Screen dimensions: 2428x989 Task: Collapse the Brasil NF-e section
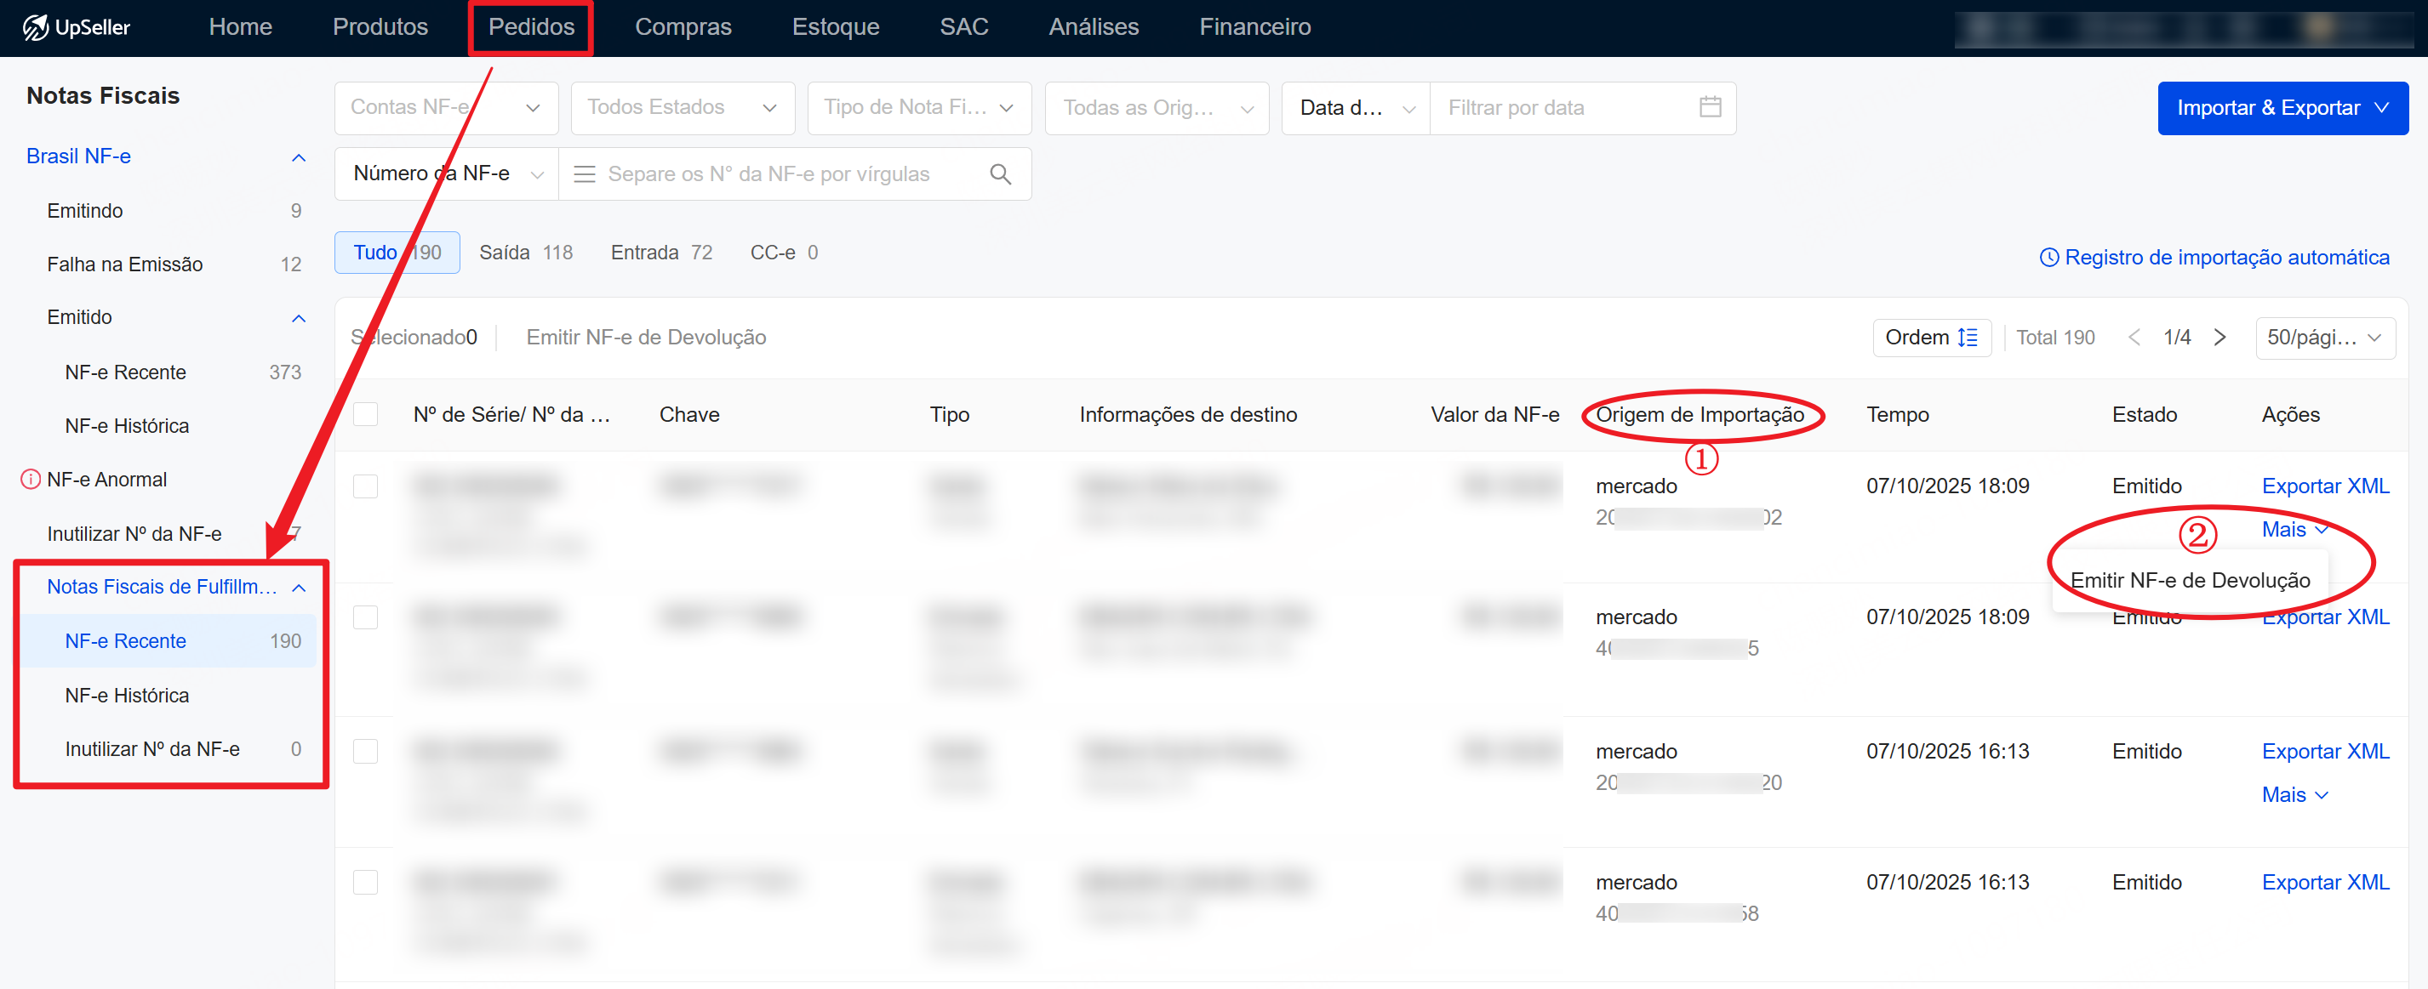(299, 157)
